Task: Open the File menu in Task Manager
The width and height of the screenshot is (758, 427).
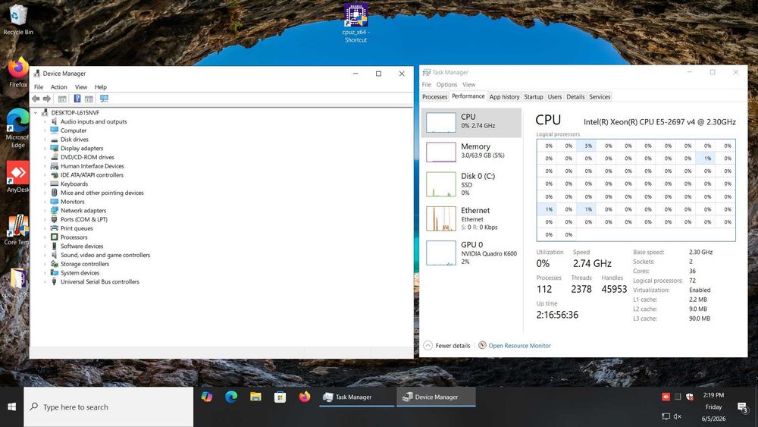Action: [x=426, y=85]
